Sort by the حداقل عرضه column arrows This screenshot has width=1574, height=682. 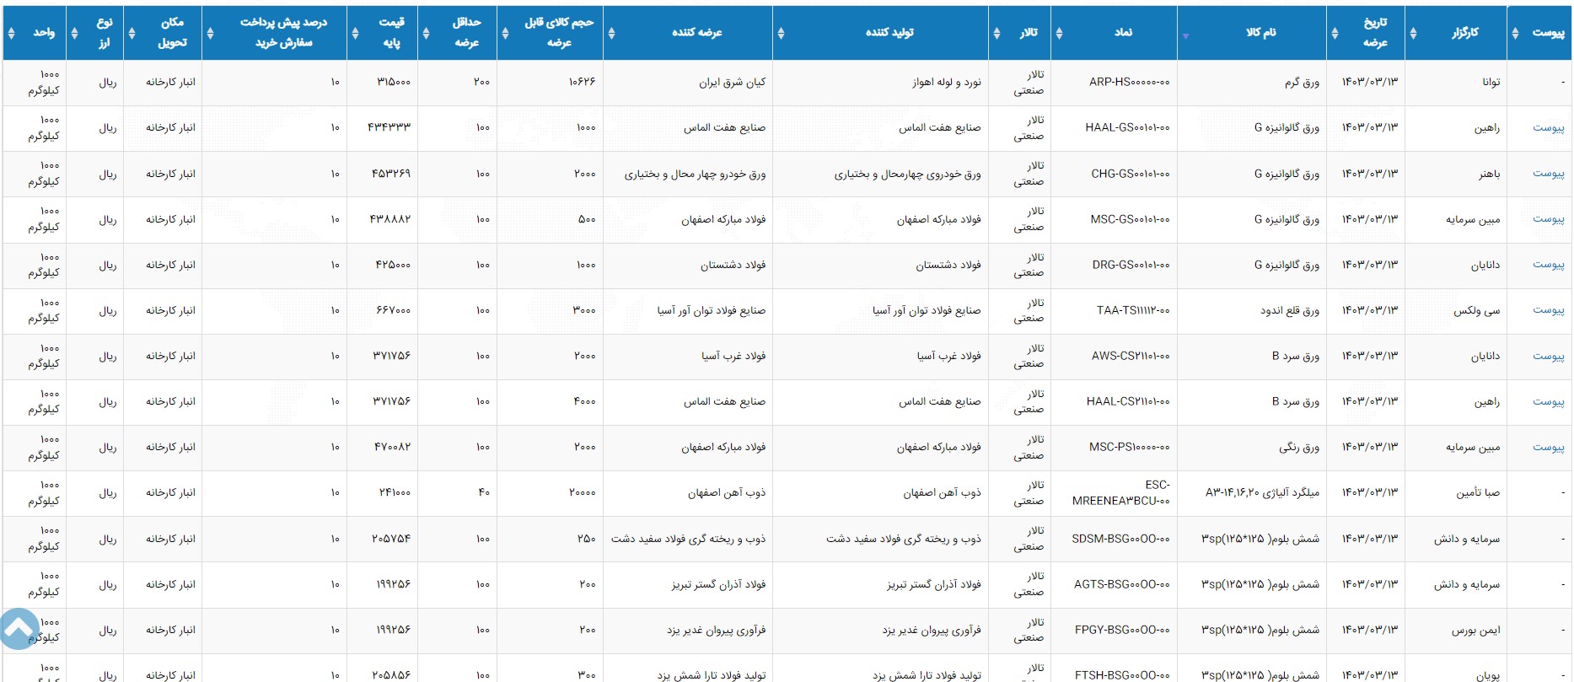pyautogui.click(x=426, y=33)
